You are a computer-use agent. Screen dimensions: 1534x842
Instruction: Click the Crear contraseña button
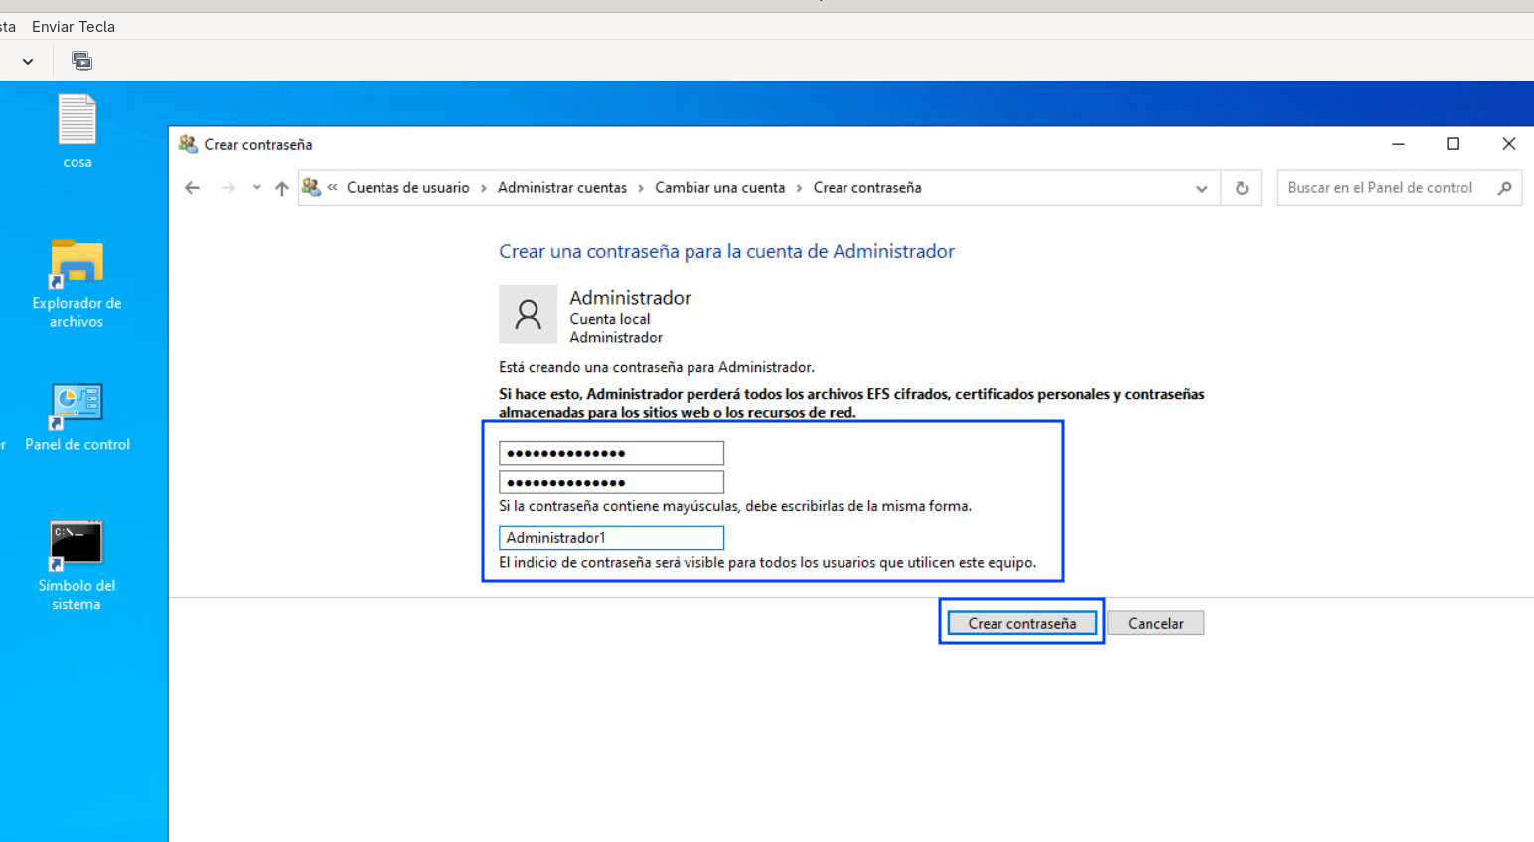tap(1022, 623)
